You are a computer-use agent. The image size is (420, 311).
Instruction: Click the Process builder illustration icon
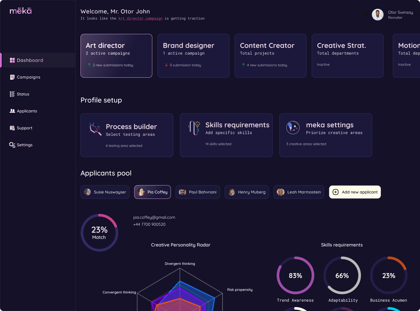[95, 129]
